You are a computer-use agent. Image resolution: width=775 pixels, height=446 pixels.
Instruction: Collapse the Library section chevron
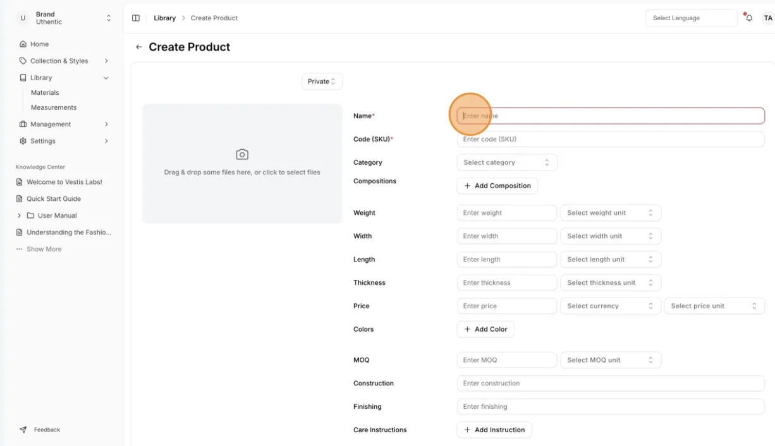[106, 78]
